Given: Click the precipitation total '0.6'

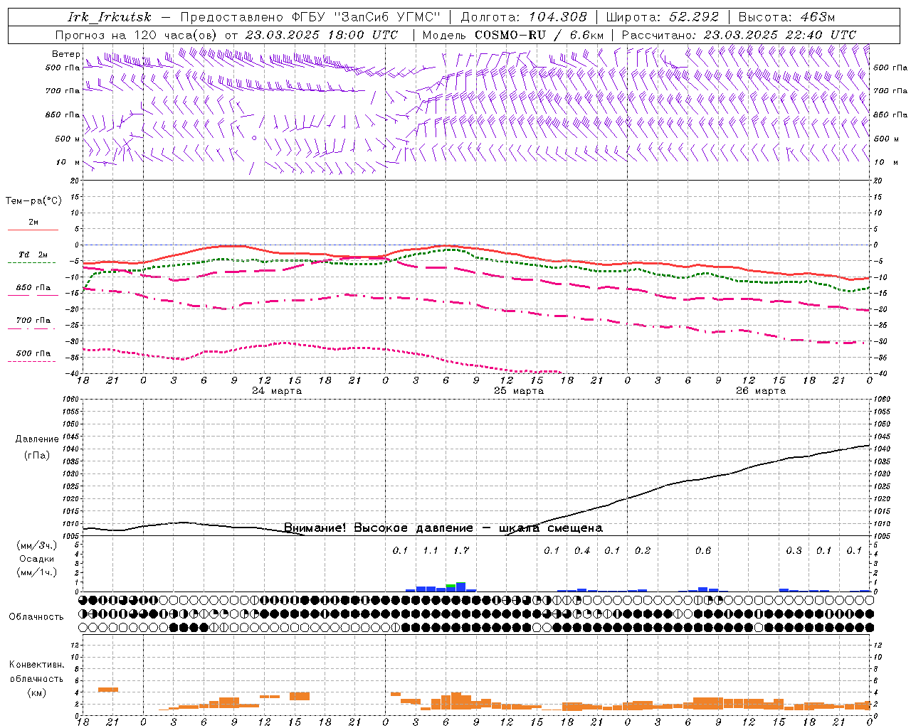Looking at the screenshot, I should pos(703,550).
